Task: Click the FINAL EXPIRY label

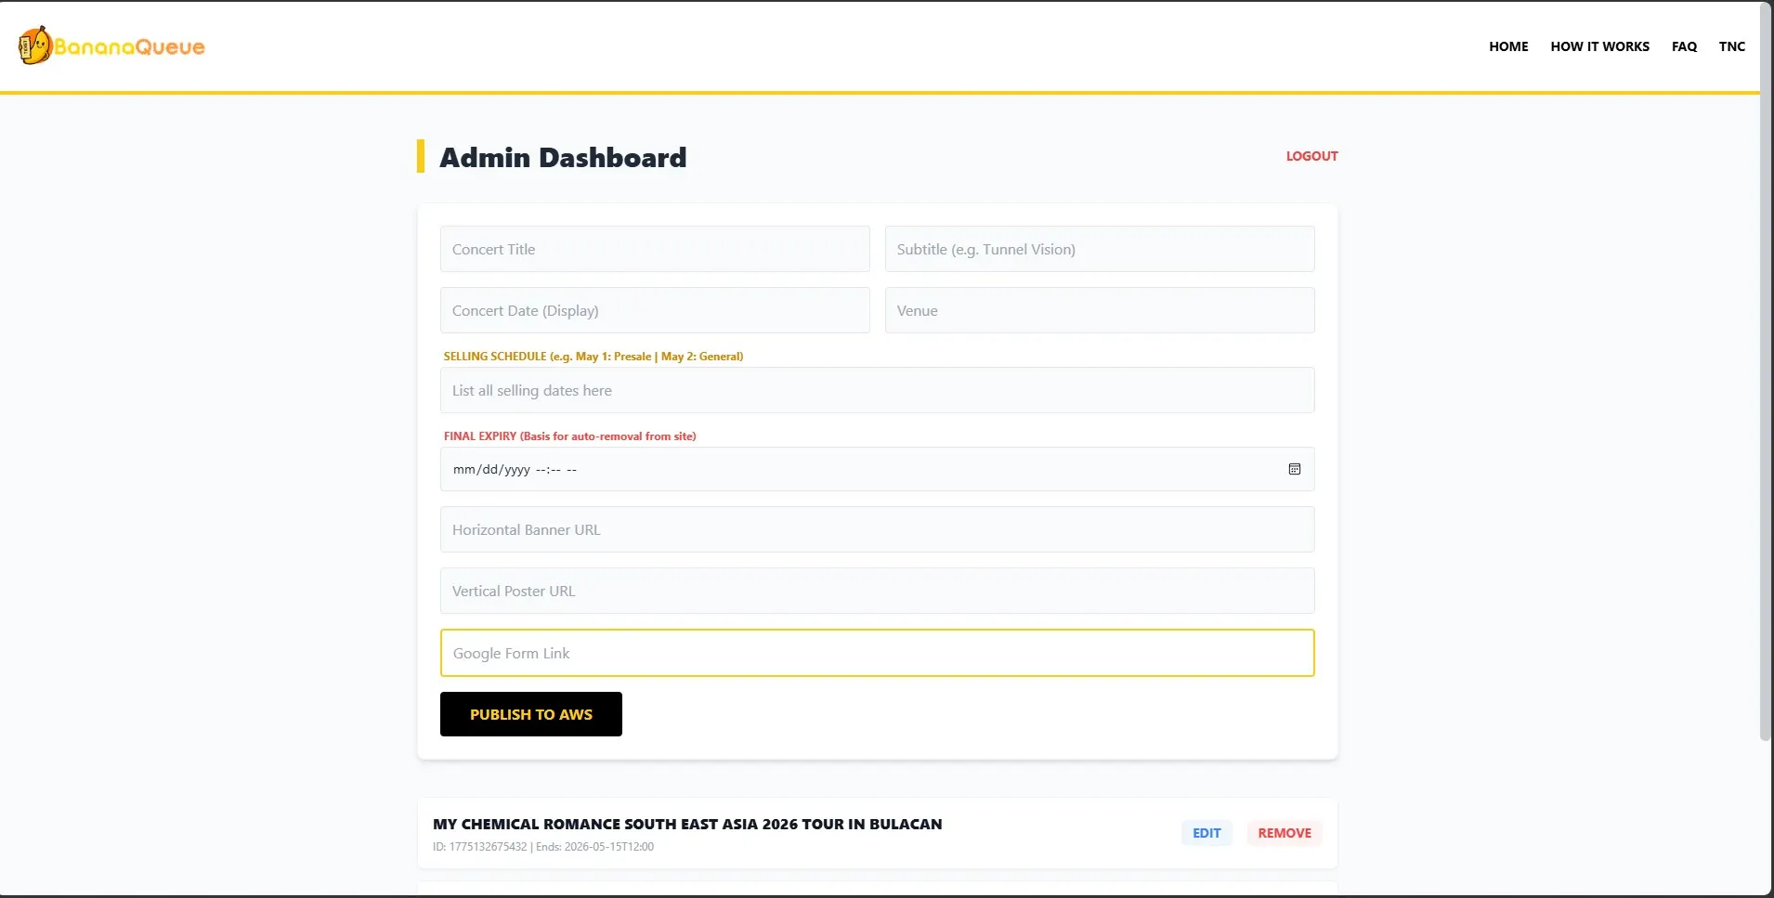Action: tap(569, 436)
